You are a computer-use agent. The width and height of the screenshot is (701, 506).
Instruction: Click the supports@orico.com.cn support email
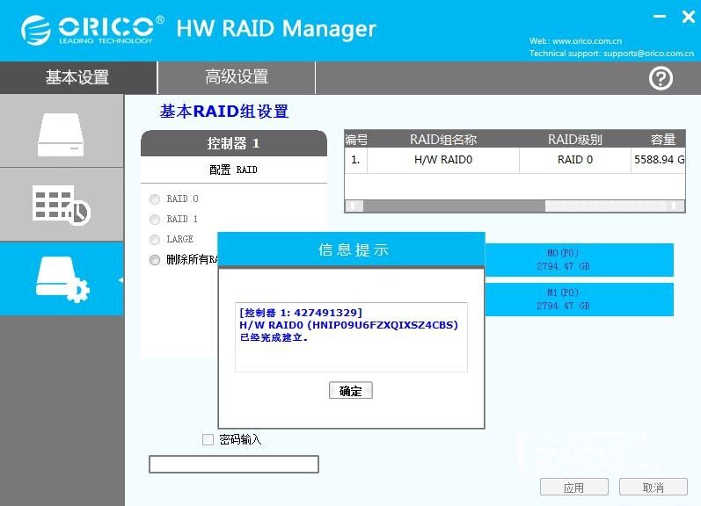coord(649,54)
